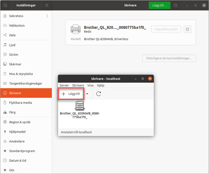This screenshot has width=209, height=174.
Task: Click the search icon in Inställningar header
Action: pyautogui.click(x=5, y=6)
